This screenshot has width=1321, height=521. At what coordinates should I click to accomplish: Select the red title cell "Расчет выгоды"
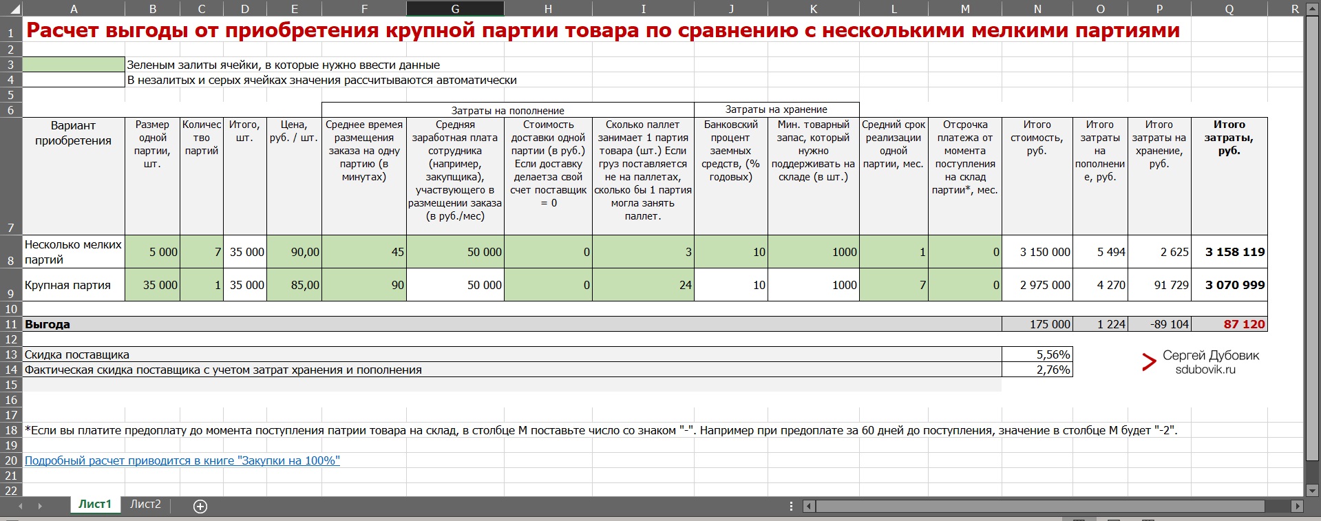pos(603,30)
